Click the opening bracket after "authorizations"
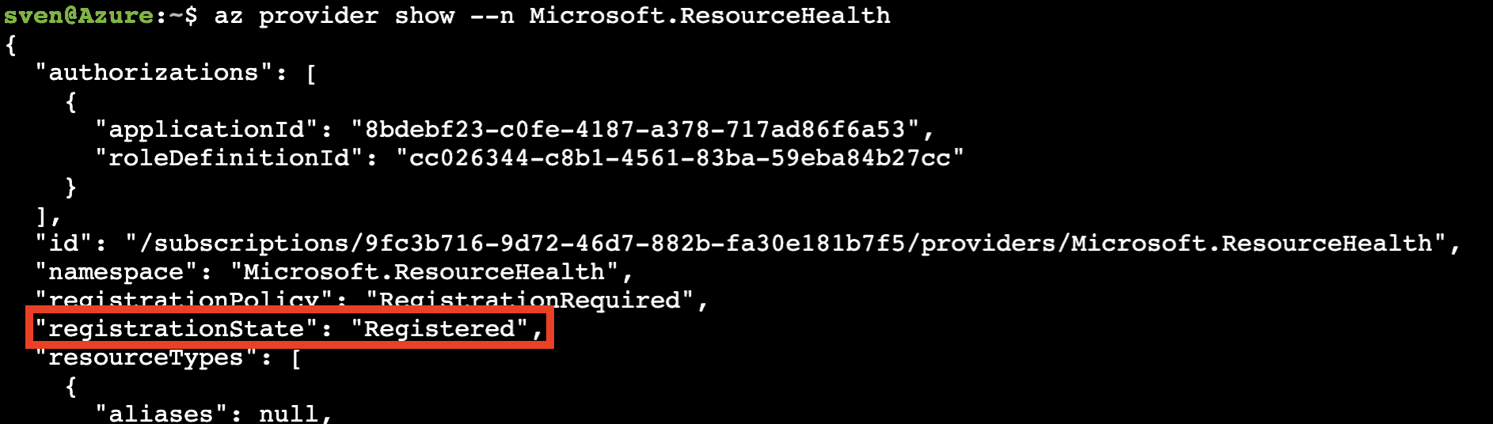1493x424 pixels. 311,74
